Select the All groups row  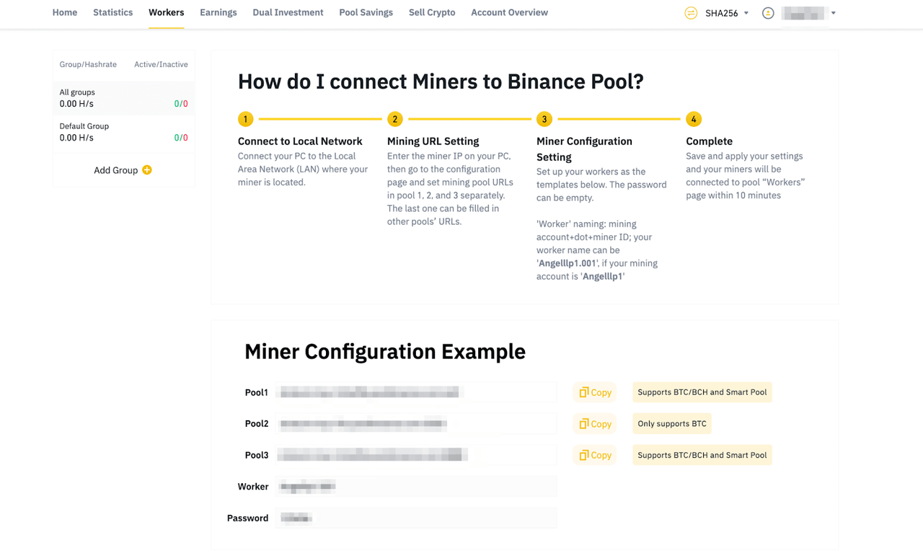[123, 98]
